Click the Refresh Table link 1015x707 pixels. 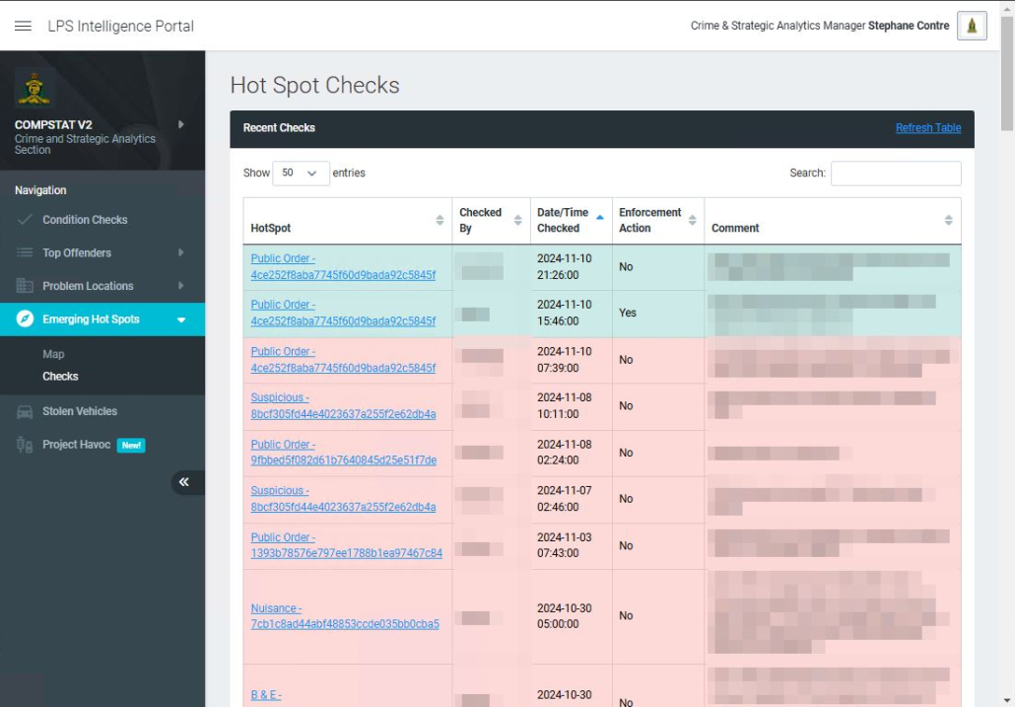(927, 128)
